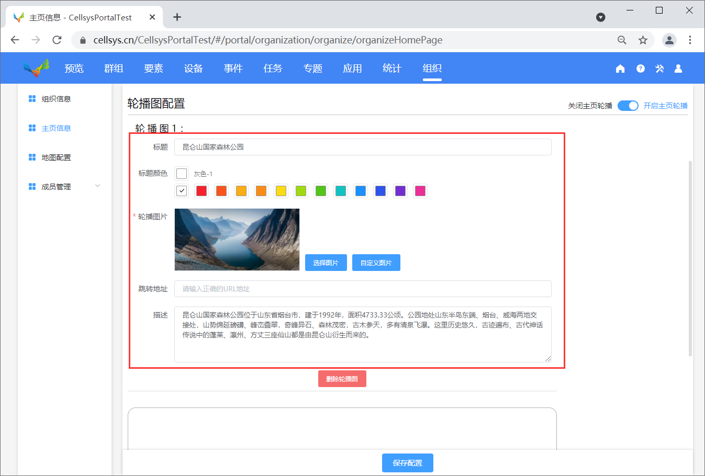Screen dimensions: 705x476
Task: Click the 关闭主页轮播 label
Action: (590, 106)
